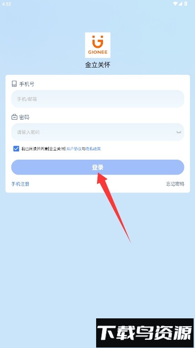Tap the lock icon beside 密码
The image size is (195, 348).
pyautogui.click(x=14, y=117)
